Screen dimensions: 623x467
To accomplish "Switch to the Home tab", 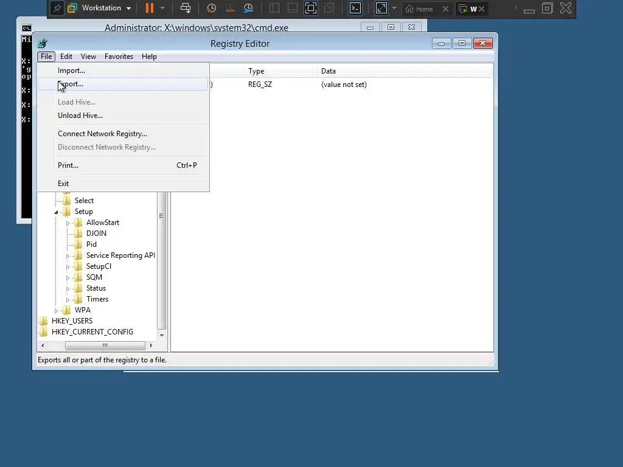I will click(x=419, y=9).
